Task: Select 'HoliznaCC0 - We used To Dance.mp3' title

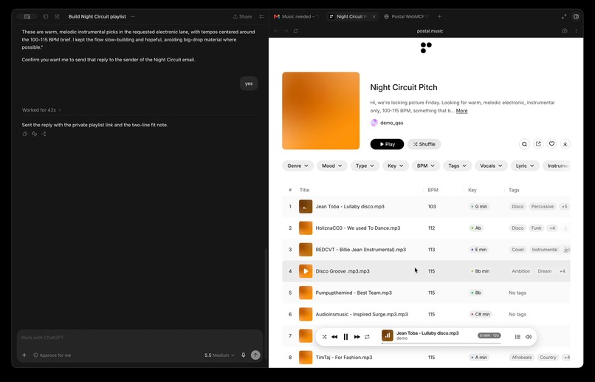Action: coord(358,228)
